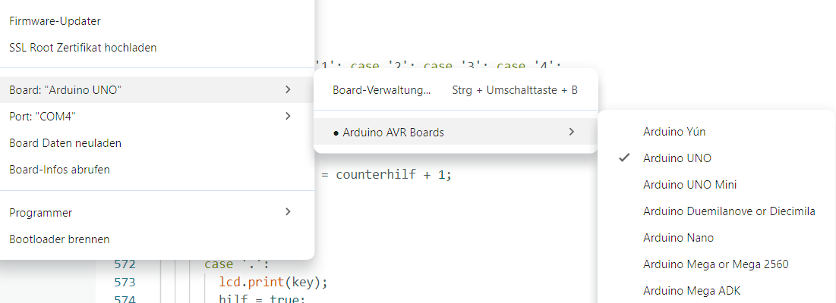This screenshot has height=303, width=836.
Task: Select the Arduino Yún board
Action: coord(717,131)
